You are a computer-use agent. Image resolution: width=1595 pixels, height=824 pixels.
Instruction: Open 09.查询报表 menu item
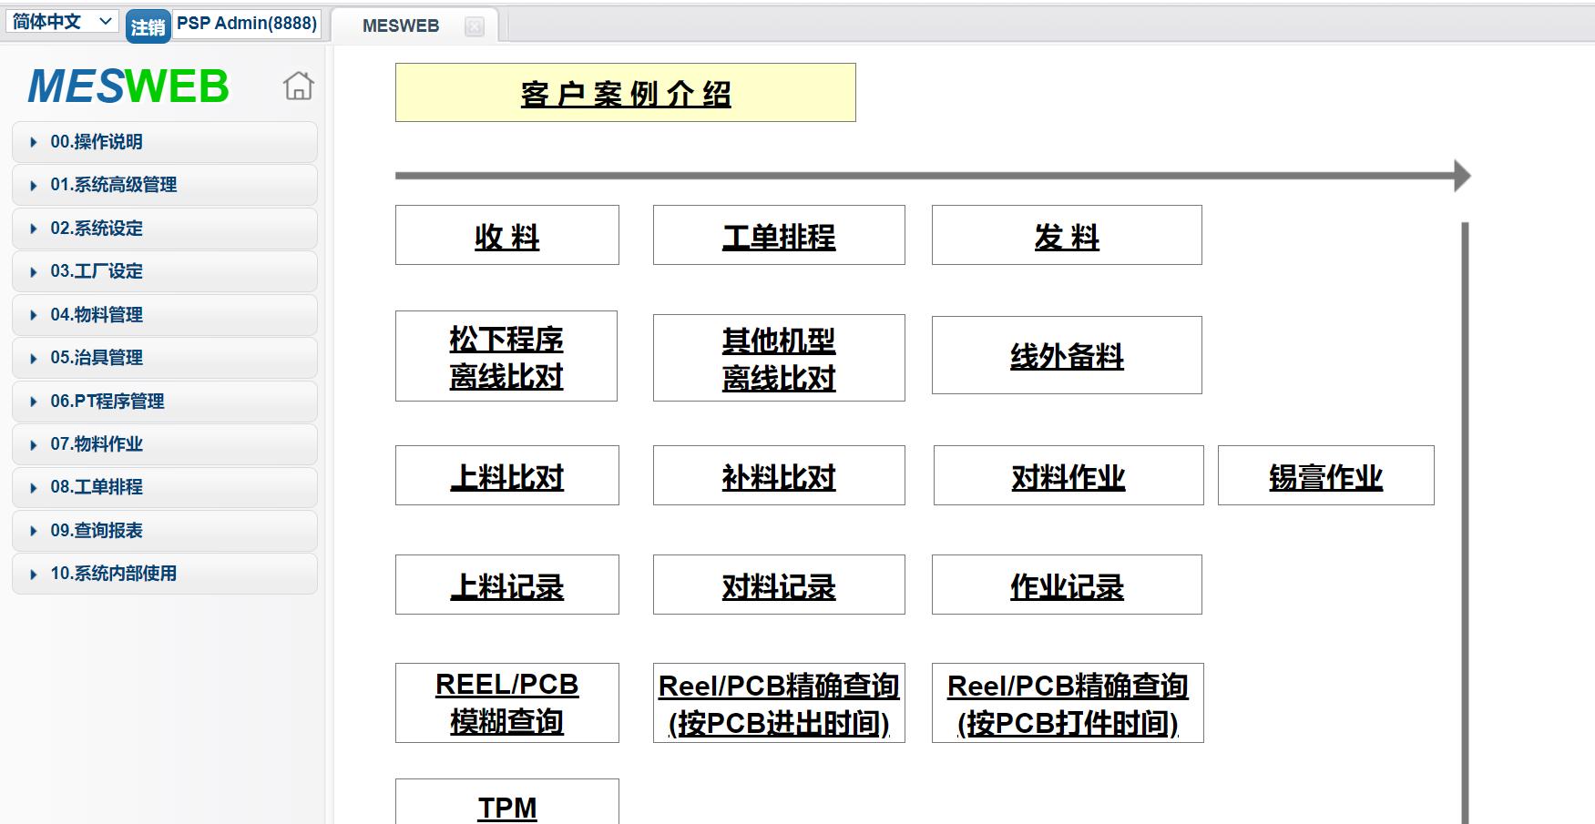tap(165, 531)
